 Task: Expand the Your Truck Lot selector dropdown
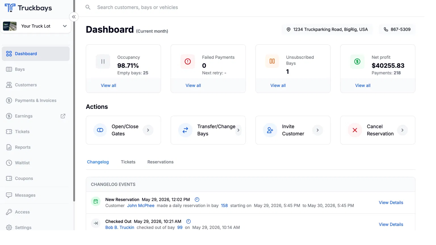click(x=65, y=26)
